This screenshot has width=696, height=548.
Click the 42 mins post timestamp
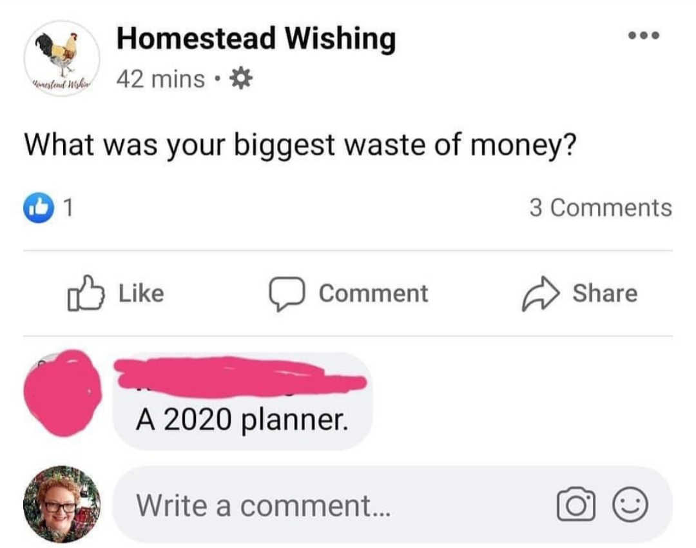pos(160,80)
